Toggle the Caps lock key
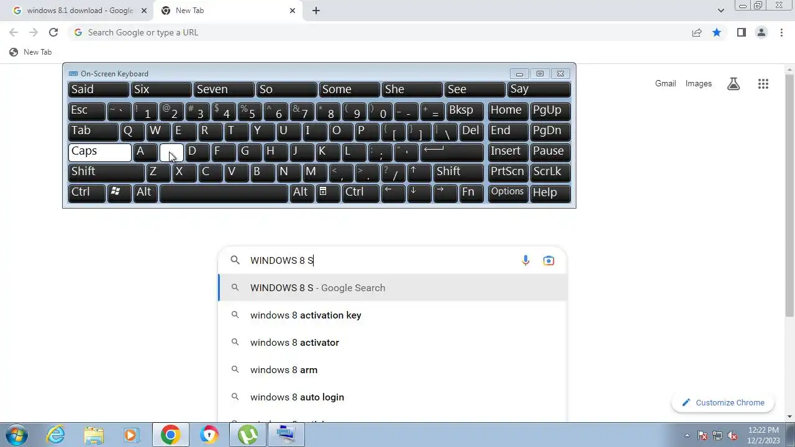Viewport: 795px width, 447px height. pos(99,151)
